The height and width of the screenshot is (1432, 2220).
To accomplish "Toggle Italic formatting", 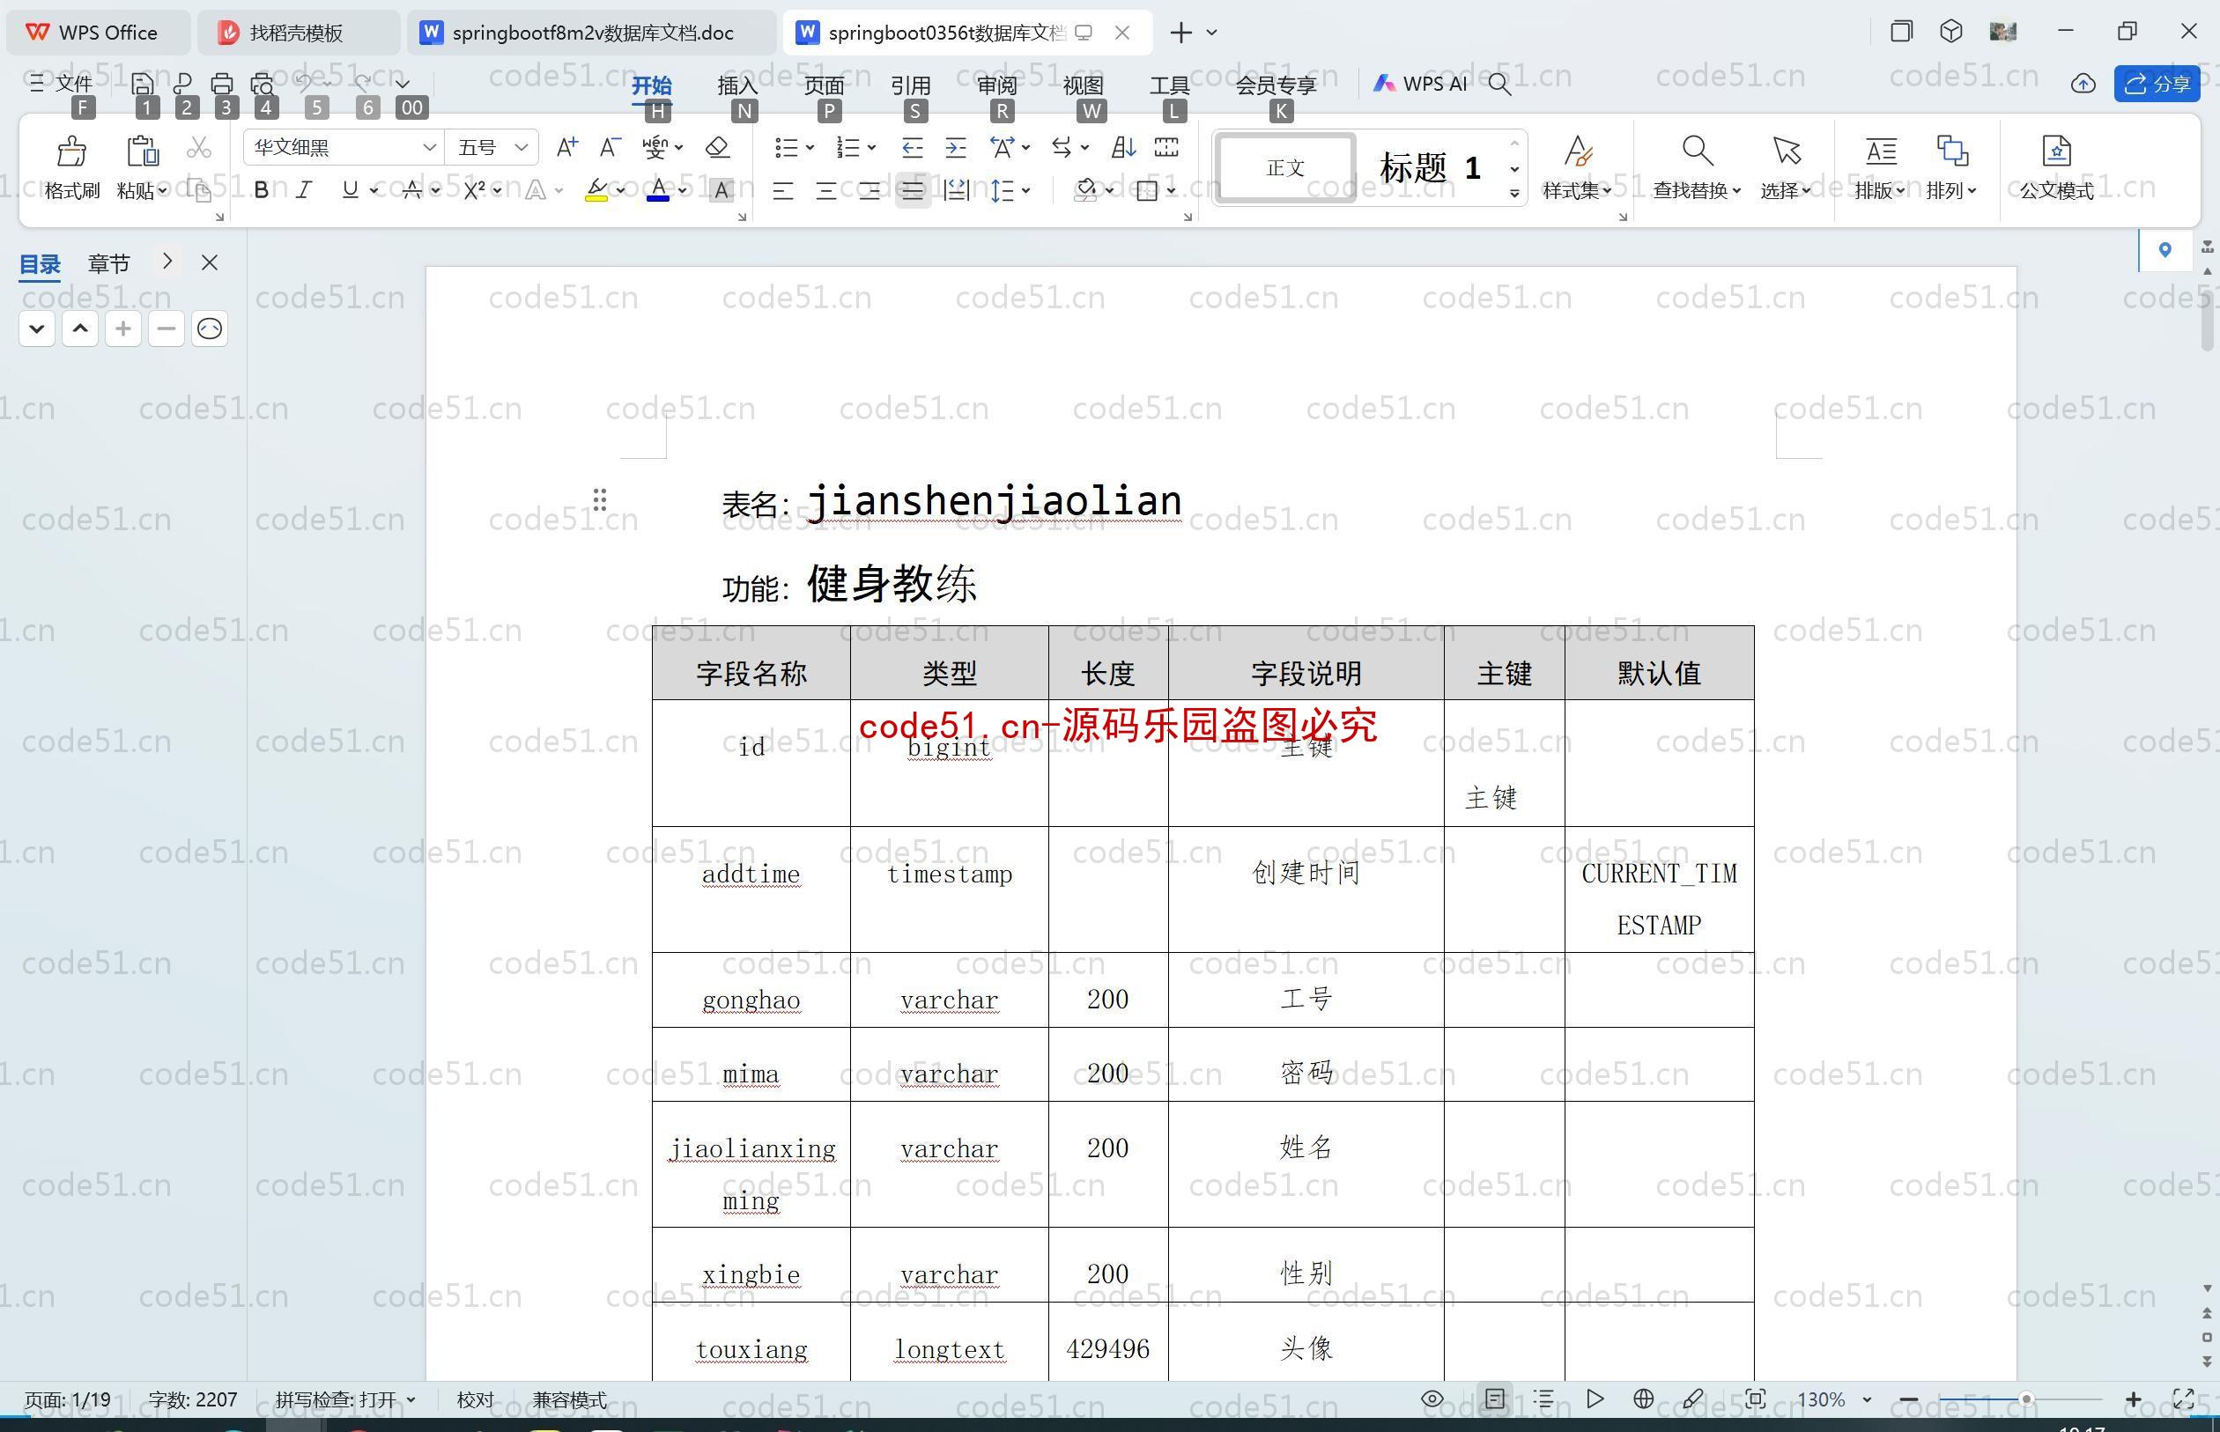I will pos(304,190).
